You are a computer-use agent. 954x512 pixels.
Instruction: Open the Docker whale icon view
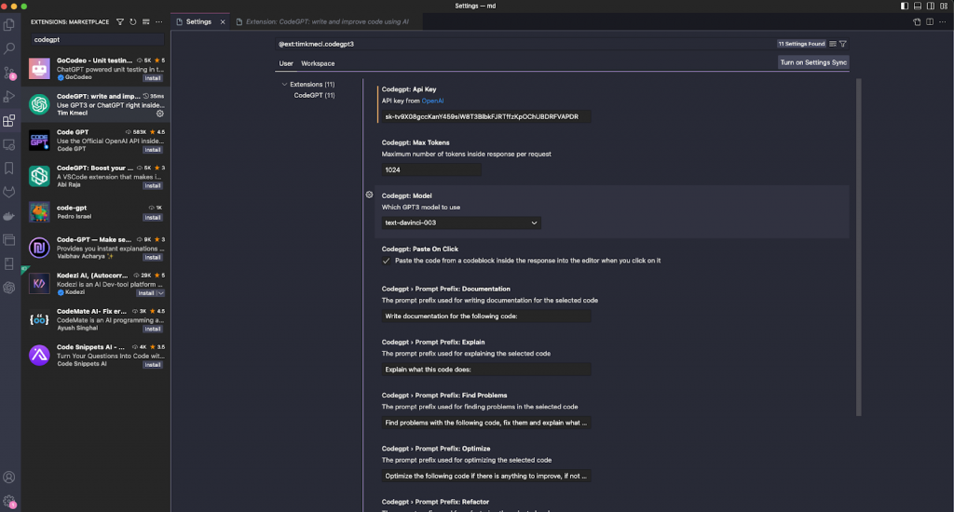click(x=9, y=216)
